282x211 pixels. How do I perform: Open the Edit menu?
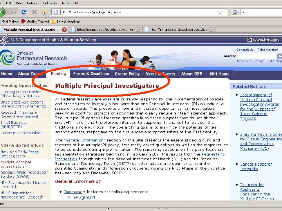pyautogui.click(x=9, y=3)
